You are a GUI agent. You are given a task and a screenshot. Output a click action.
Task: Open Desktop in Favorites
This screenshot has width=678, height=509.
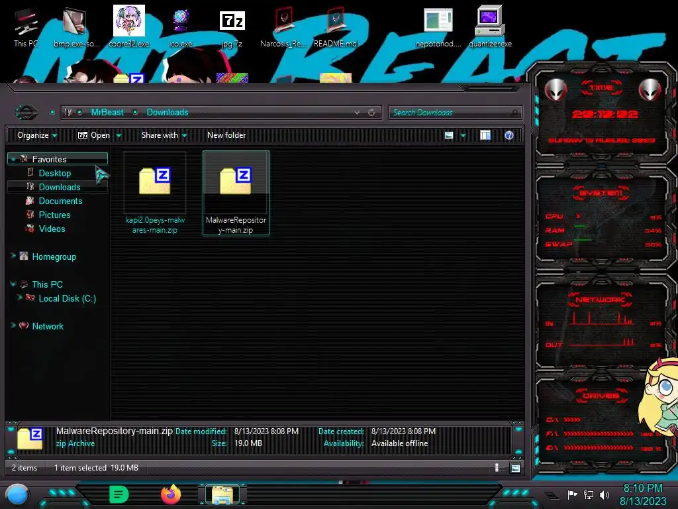point(55,173)
